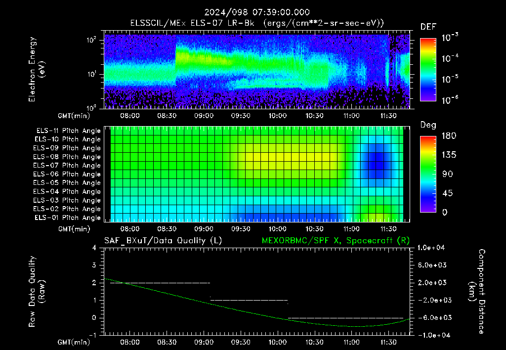Click the SAF_BXuT/Data Quality (L) title
506x350 pixels.
coord(163,241)
